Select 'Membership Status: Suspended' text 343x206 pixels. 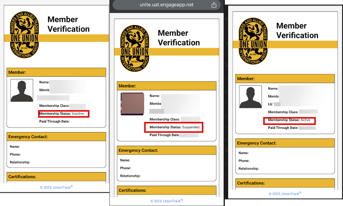[175, 127]
